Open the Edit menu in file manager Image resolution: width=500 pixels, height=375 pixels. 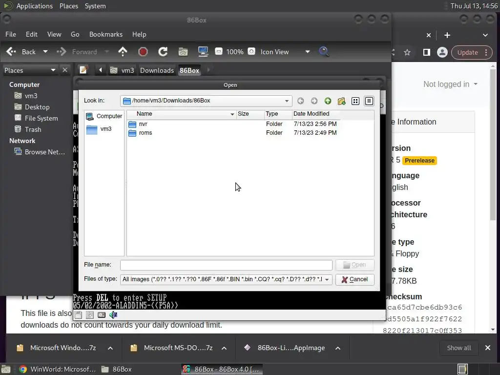tap(32, 35)
